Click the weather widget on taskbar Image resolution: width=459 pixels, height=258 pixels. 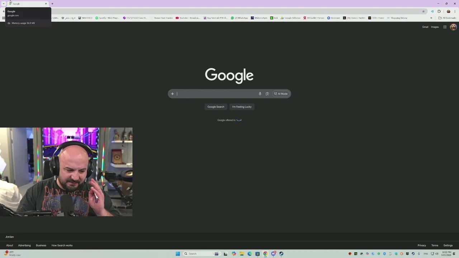tap(13, 254)
